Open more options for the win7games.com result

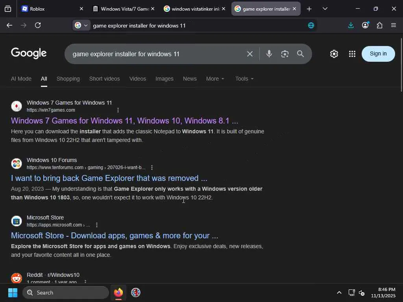click(118, 110)
